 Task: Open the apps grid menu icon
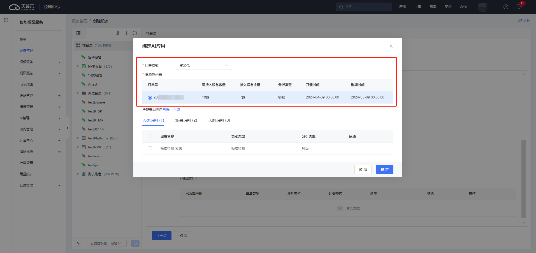point(6,20)
